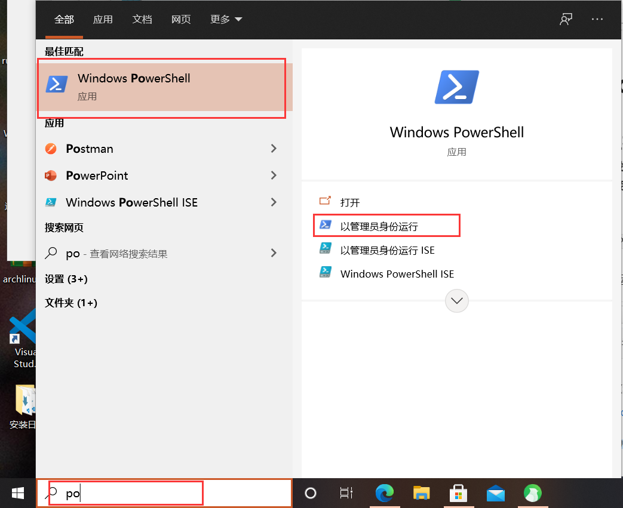The image size is (623, 508).
Task: Switch to 全部 tab
Action: pos(64,20)
